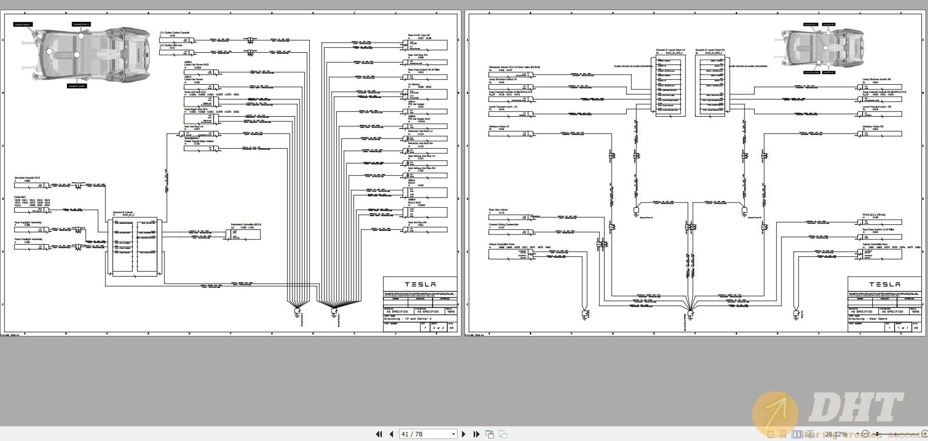928x441 pixels.
Task: Click the left page 'TESLA' title block logo
Action: 420,284
